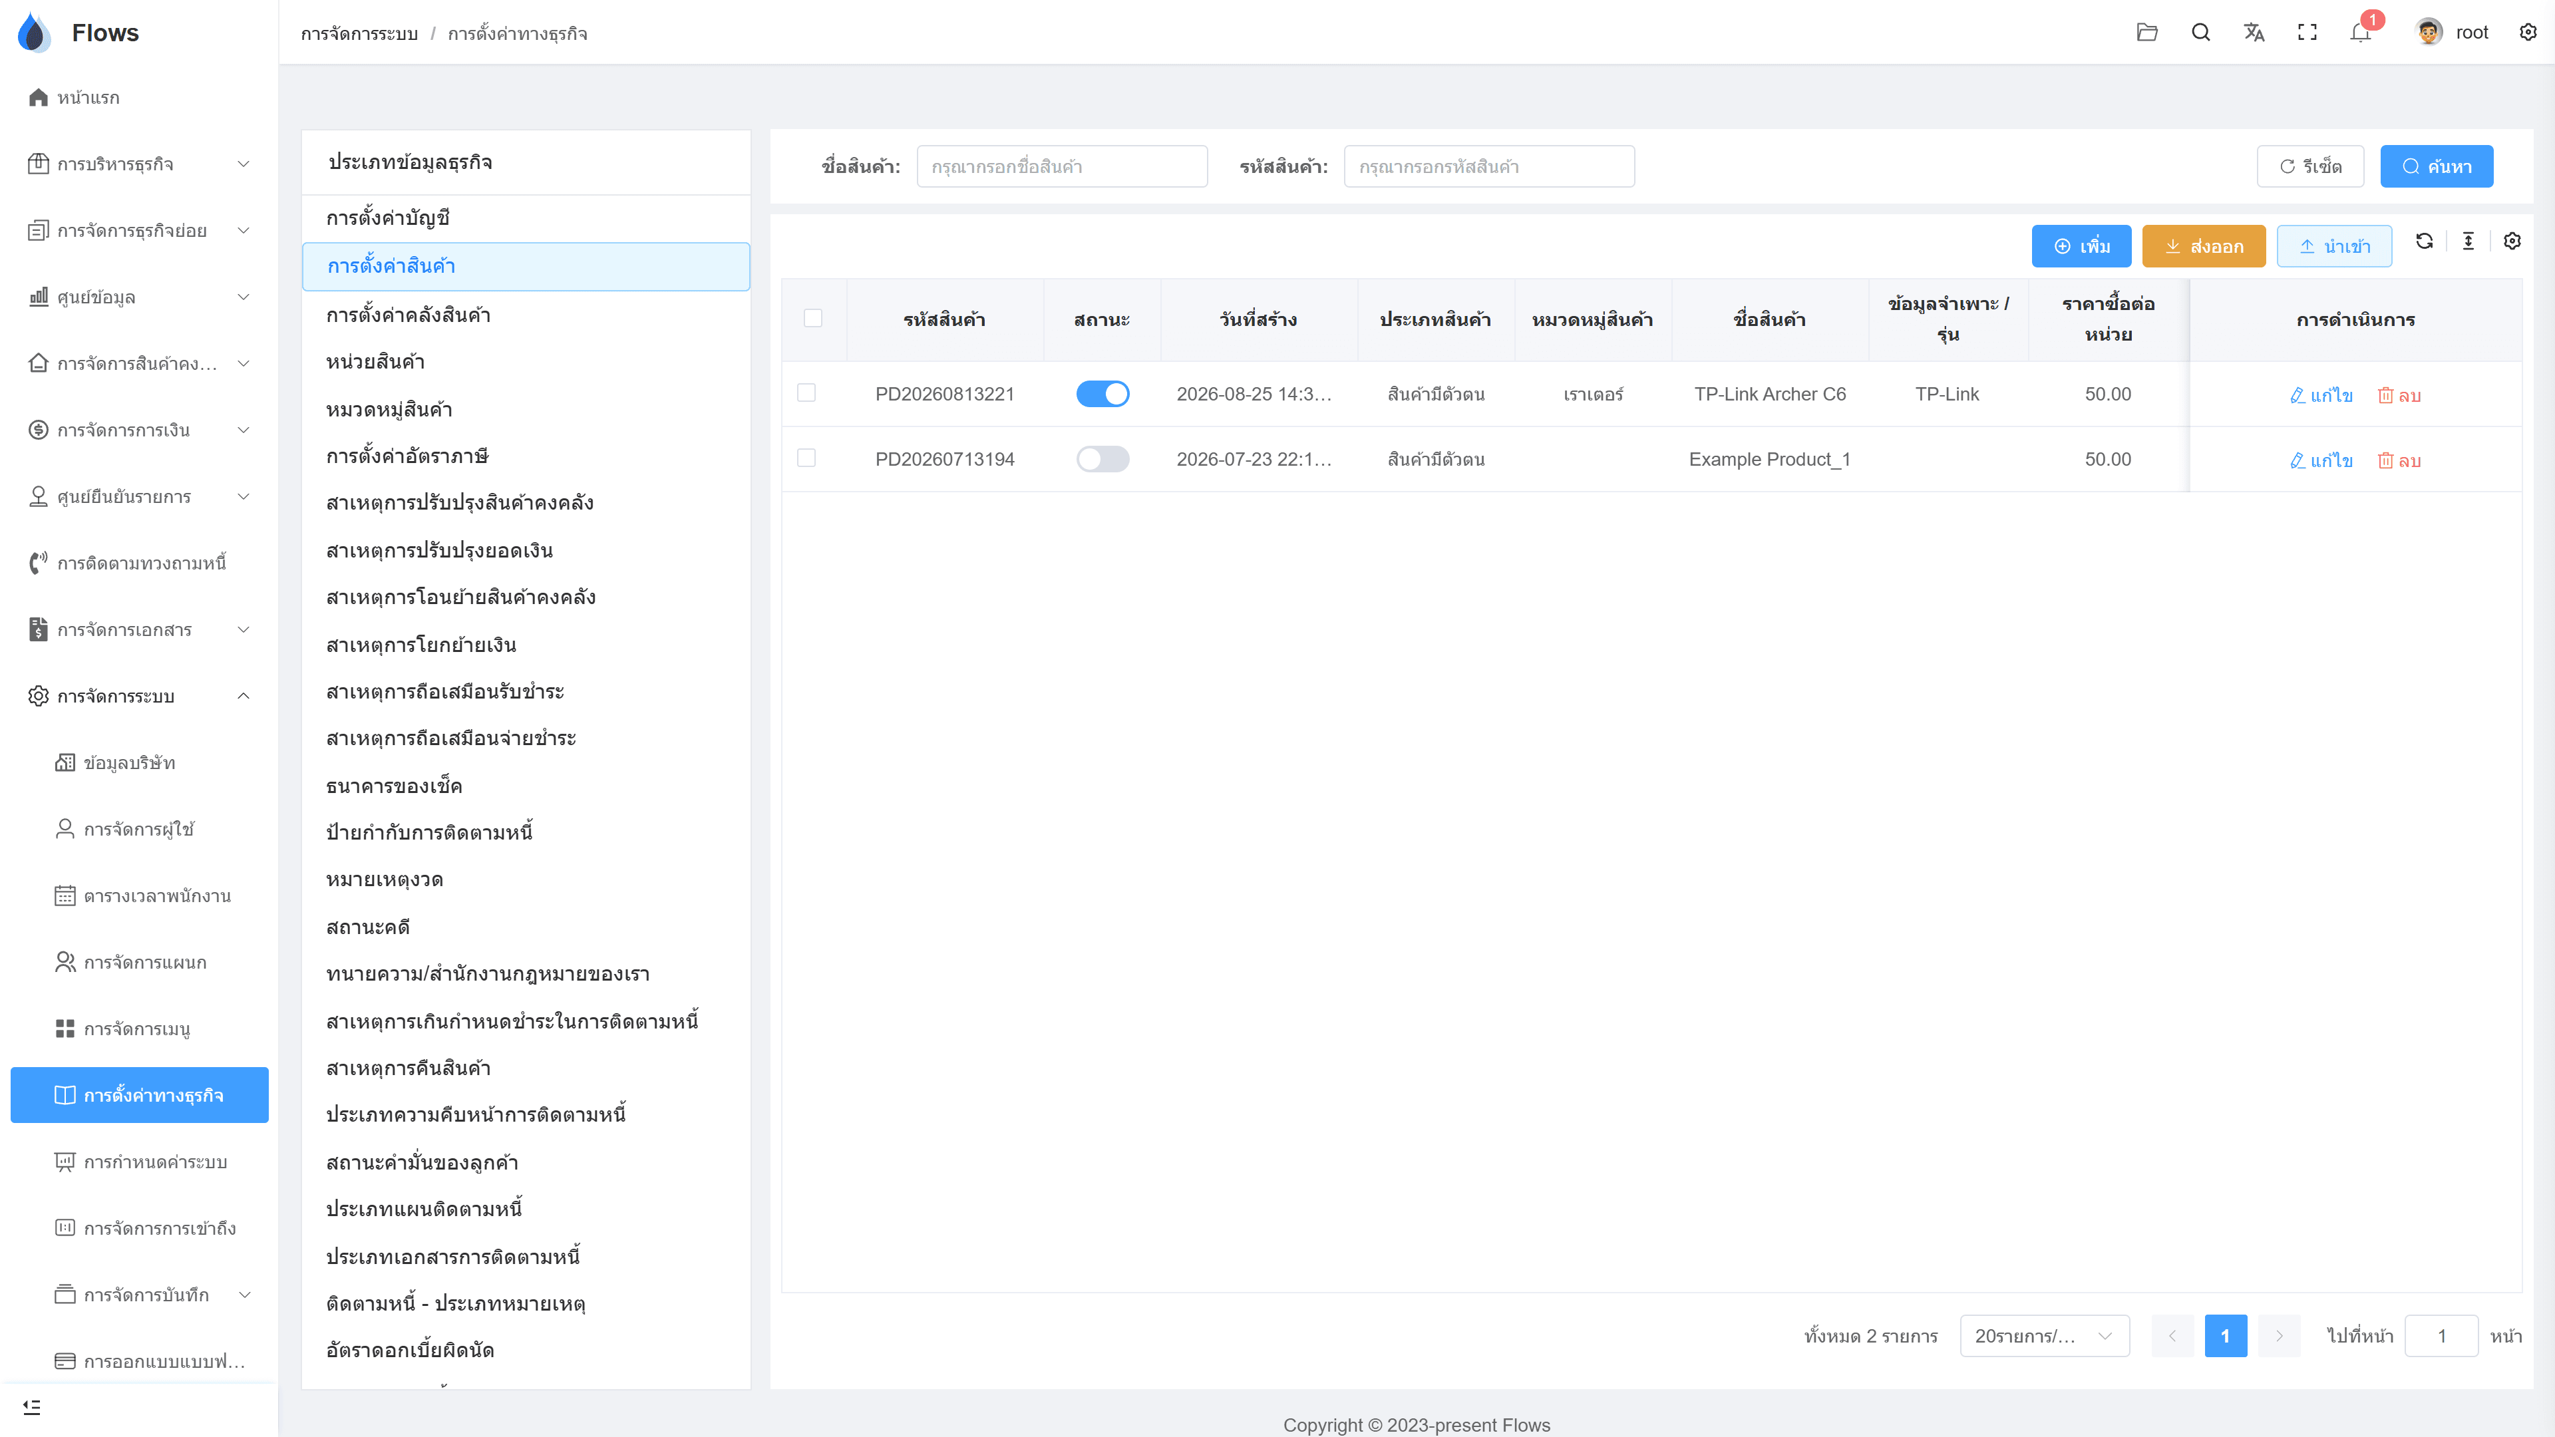Open การจัดการแผนก department management
The width and height of the screenshot is (2555, 1437).
139,962
